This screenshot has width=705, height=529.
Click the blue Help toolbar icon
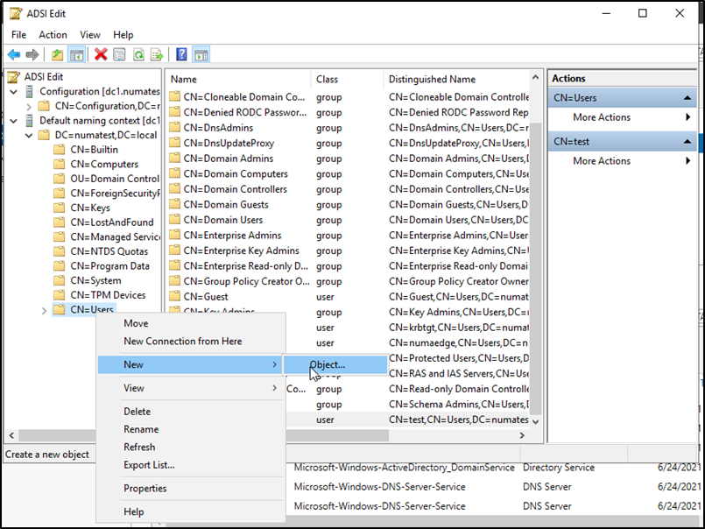click(x=181, y=54)
